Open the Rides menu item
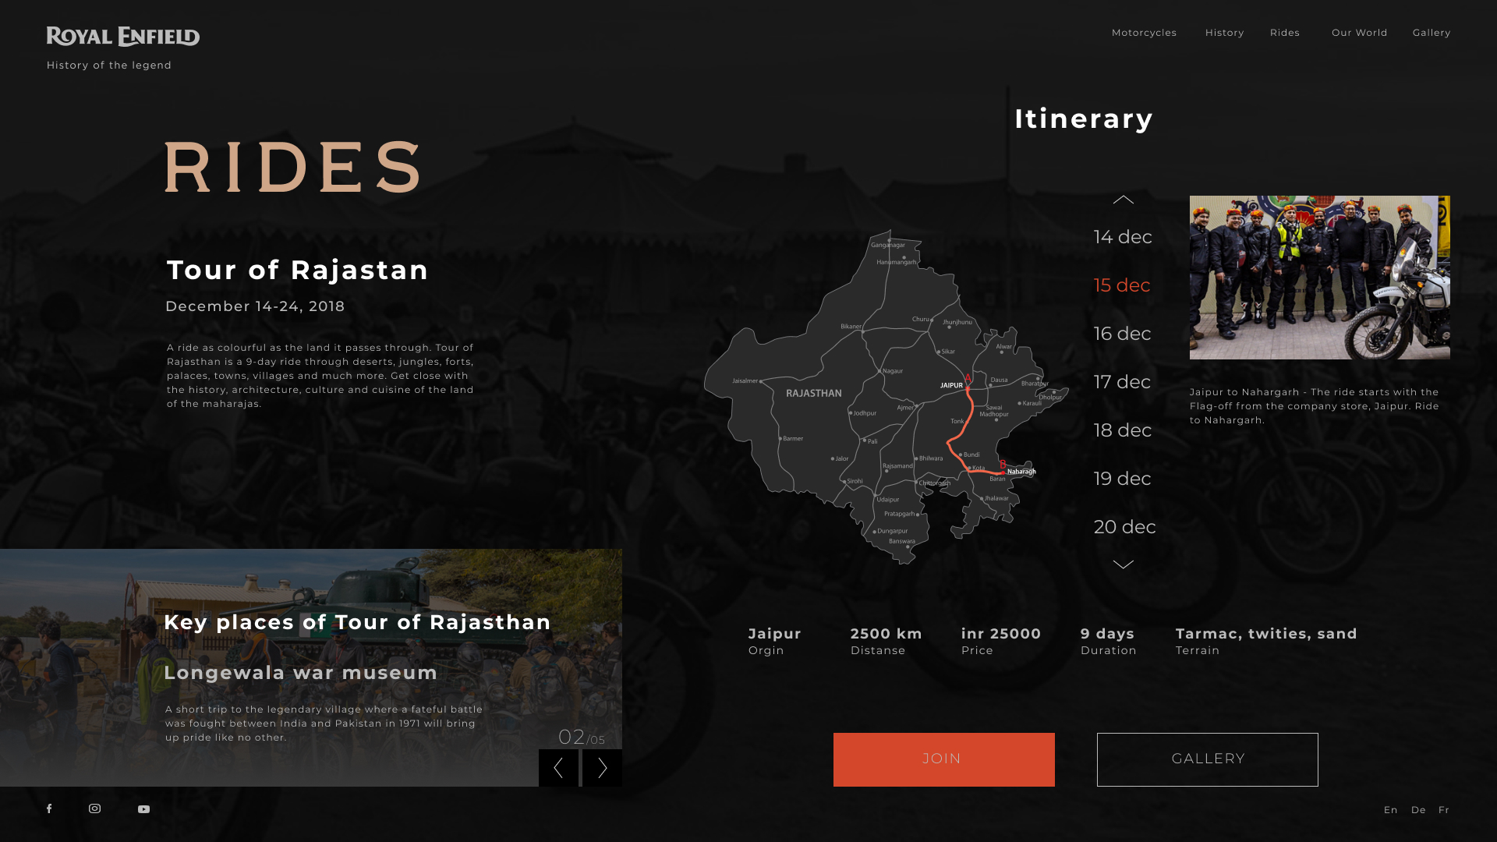This screenshot has width=1497, height=842. [1284, 33]
